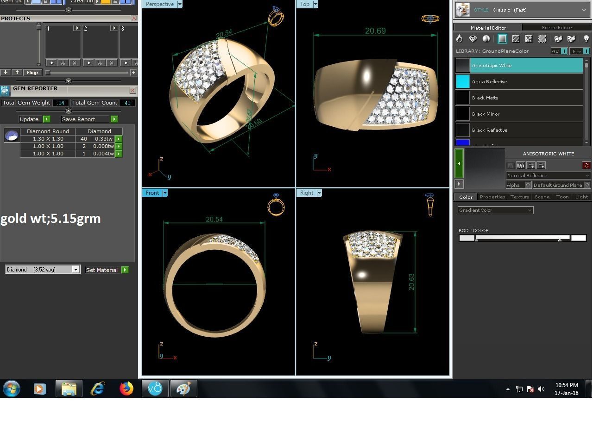Click the G plug material icon
Viewport: 593px width, 444px height.
tap(558, 39)
